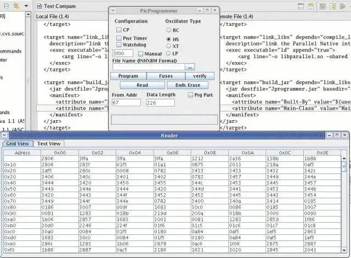
Task: Click the Bulk Erase button
Action: click(x=188, y=85)
